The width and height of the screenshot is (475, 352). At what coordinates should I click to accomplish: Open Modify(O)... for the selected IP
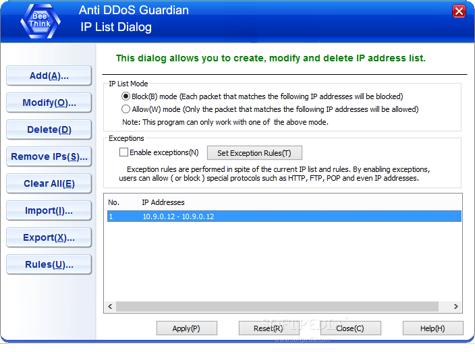[x=49, y=102]
